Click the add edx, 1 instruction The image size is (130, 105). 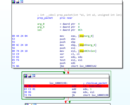tap(82, 89)
